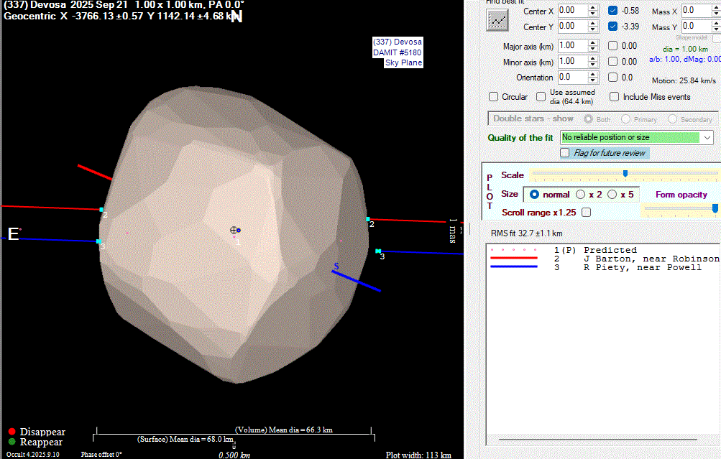The width and height of the screenshot is (721, 459).
Task: Select plot Size x 5 option
Action: (612, 195)
